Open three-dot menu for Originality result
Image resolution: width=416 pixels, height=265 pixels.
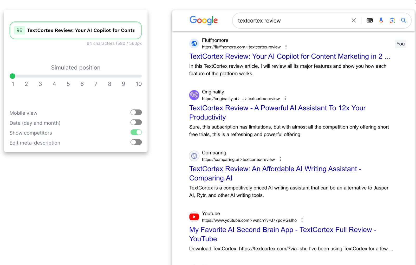point(285,98)
